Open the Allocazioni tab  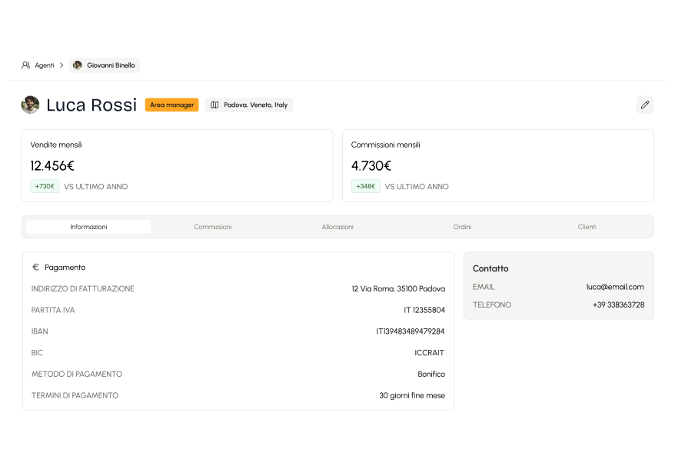pos(337,227)
